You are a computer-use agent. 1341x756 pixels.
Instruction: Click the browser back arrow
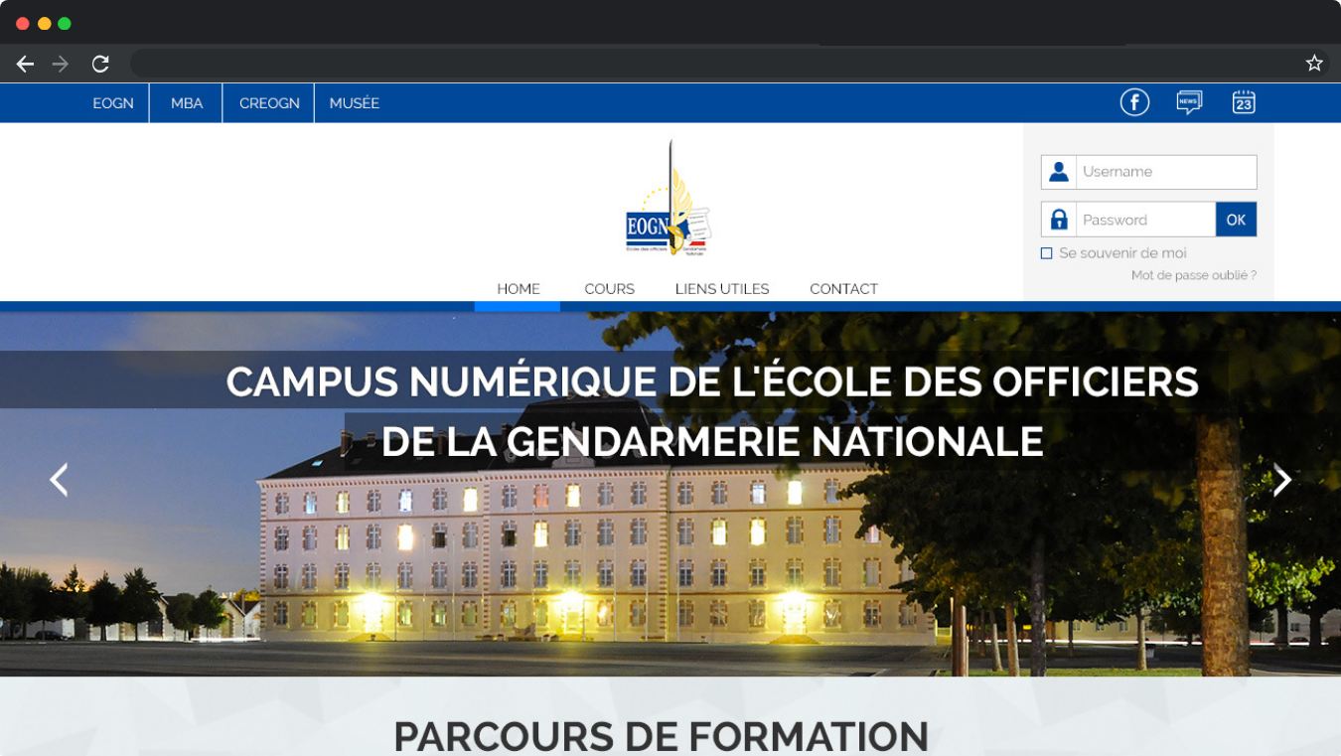[25, 64]
